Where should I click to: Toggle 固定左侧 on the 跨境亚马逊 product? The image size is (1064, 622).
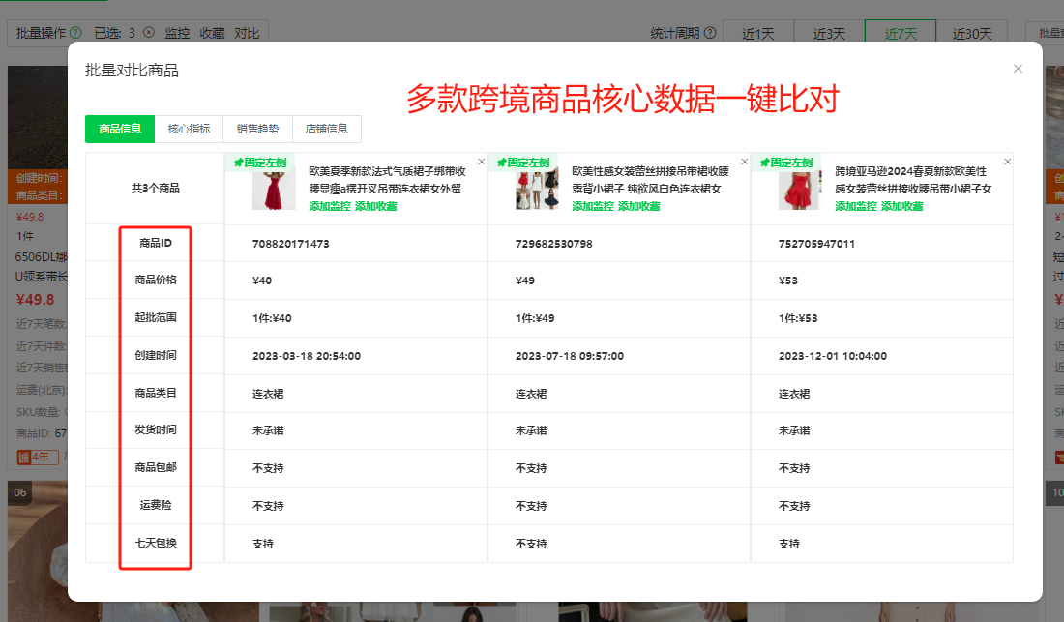793,161
